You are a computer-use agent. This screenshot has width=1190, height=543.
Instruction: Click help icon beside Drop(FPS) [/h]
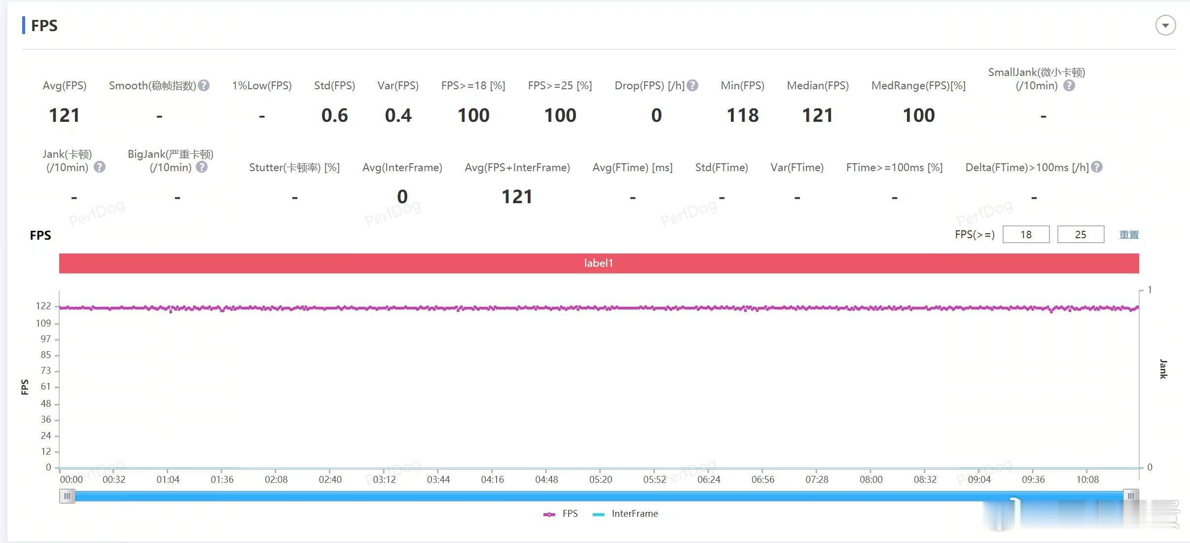tap(692, 86)
